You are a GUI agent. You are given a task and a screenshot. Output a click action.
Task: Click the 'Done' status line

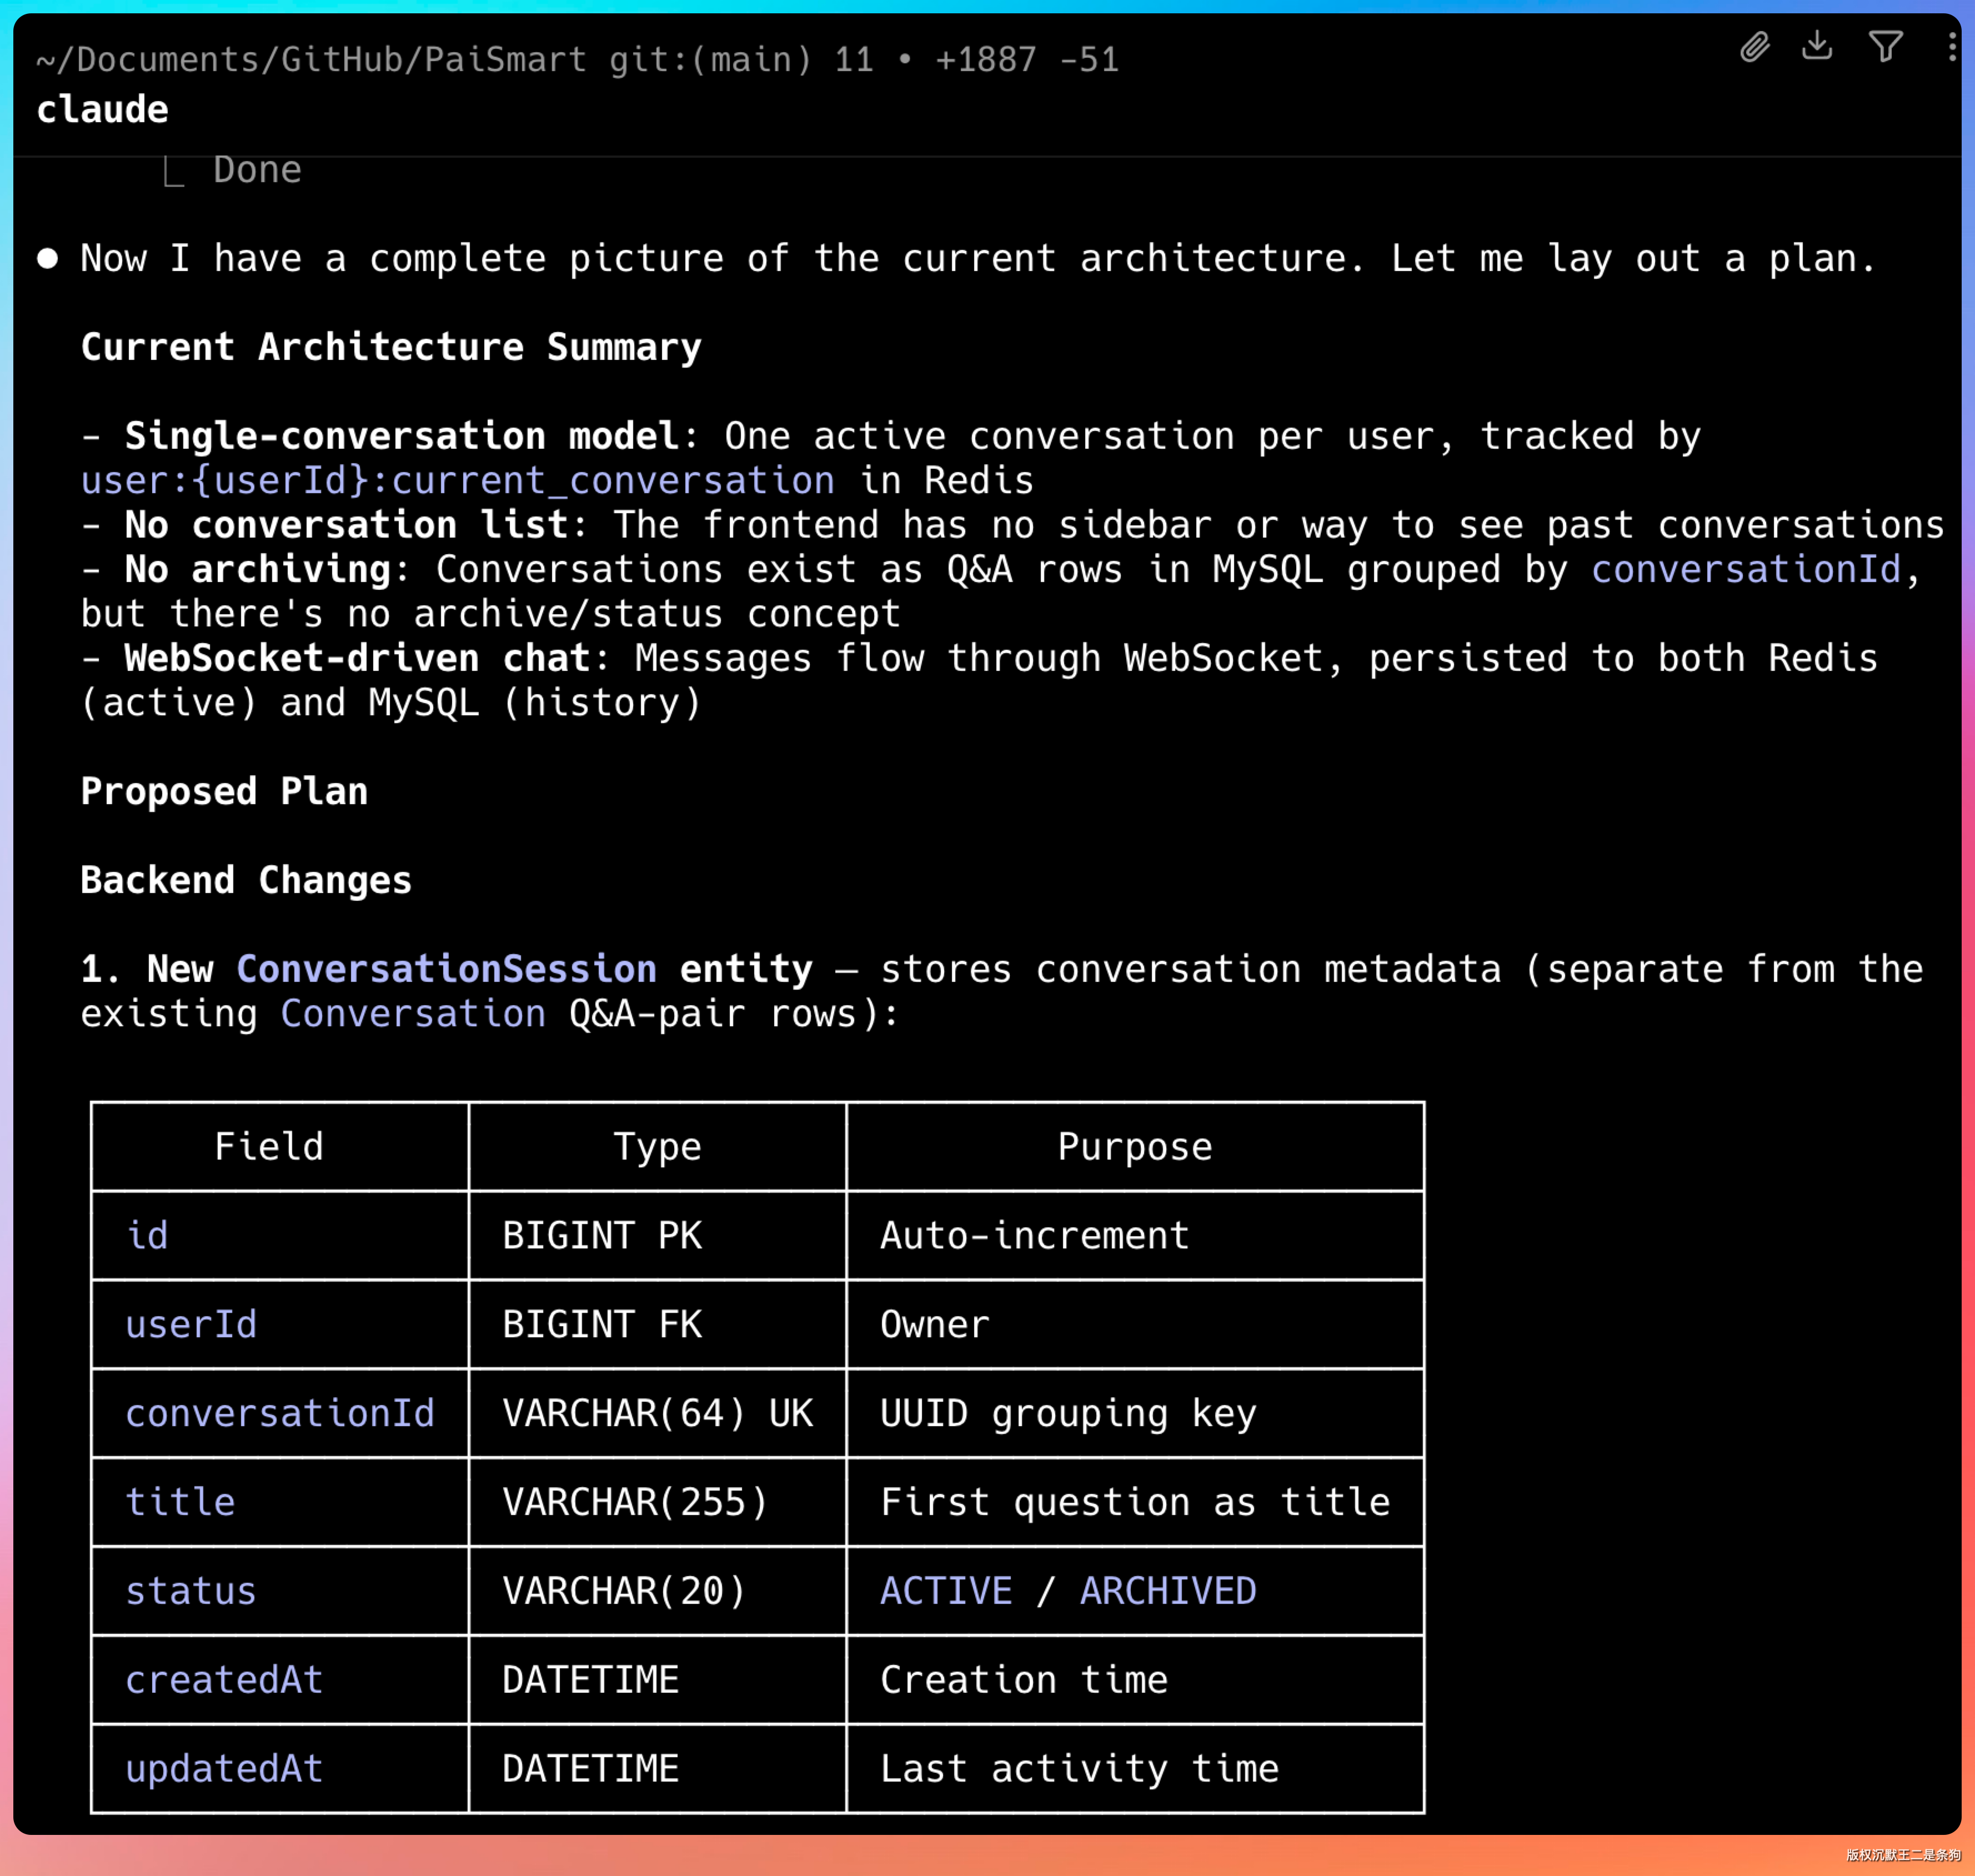pyautogui.click(x=257, y=170)
